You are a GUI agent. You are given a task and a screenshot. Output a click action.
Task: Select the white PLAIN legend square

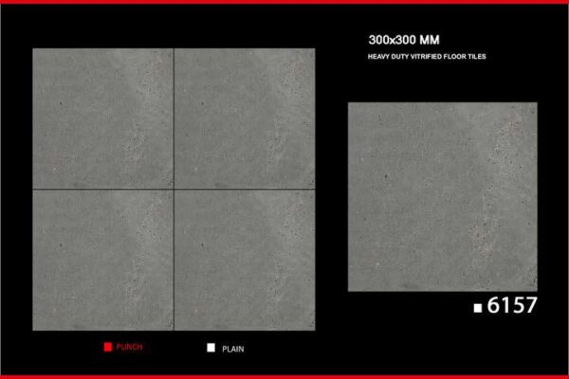(x=211, y=348)
